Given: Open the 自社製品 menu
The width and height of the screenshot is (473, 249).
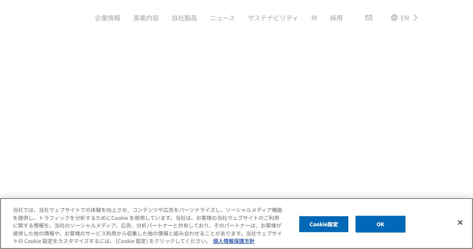Looking at the screenshot, I should pos(184,18).
